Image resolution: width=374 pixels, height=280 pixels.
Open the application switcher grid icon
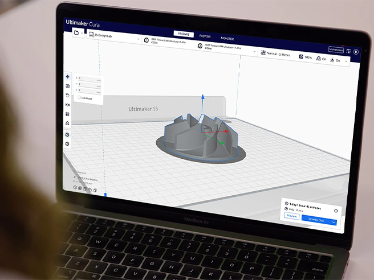click(348, 51)
